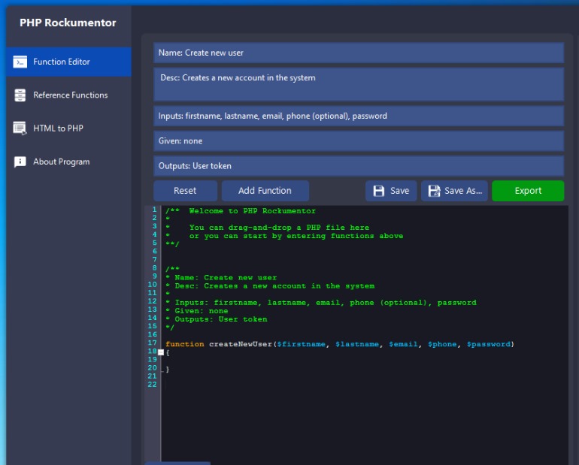This screenshot has width=579, height=465.
Task: Click the createNewUser function name in code
Action: [x=239, y=344]
